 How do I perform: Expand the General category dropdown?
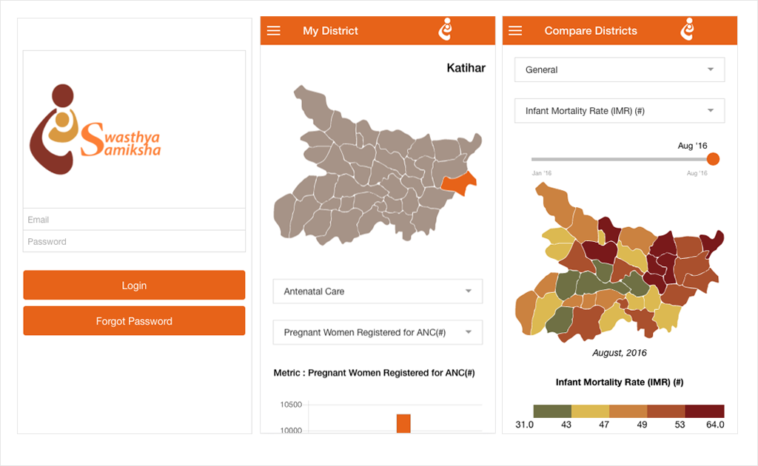tap(619, 70)
